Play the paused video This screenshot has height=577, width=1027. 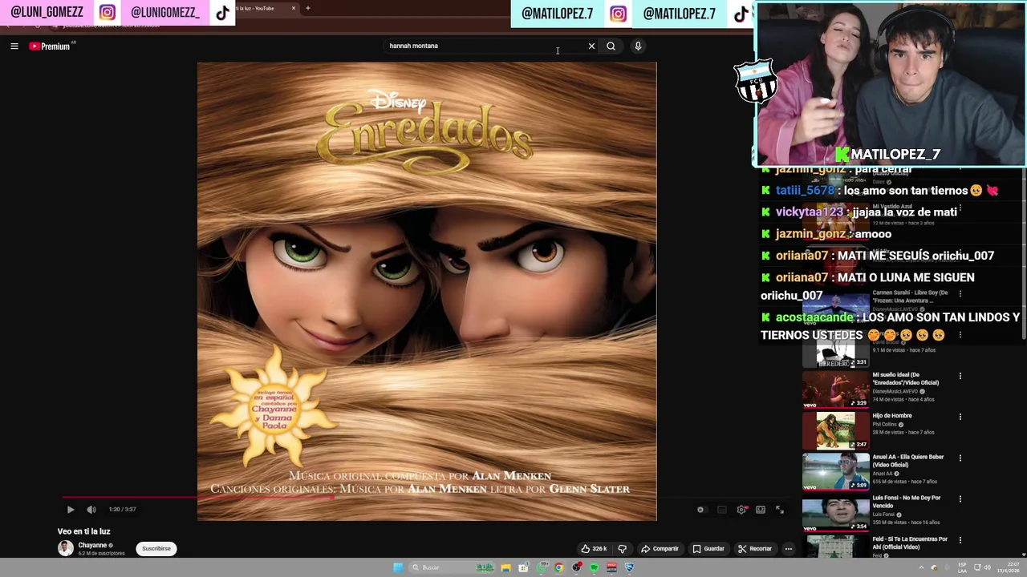[71, 510]
